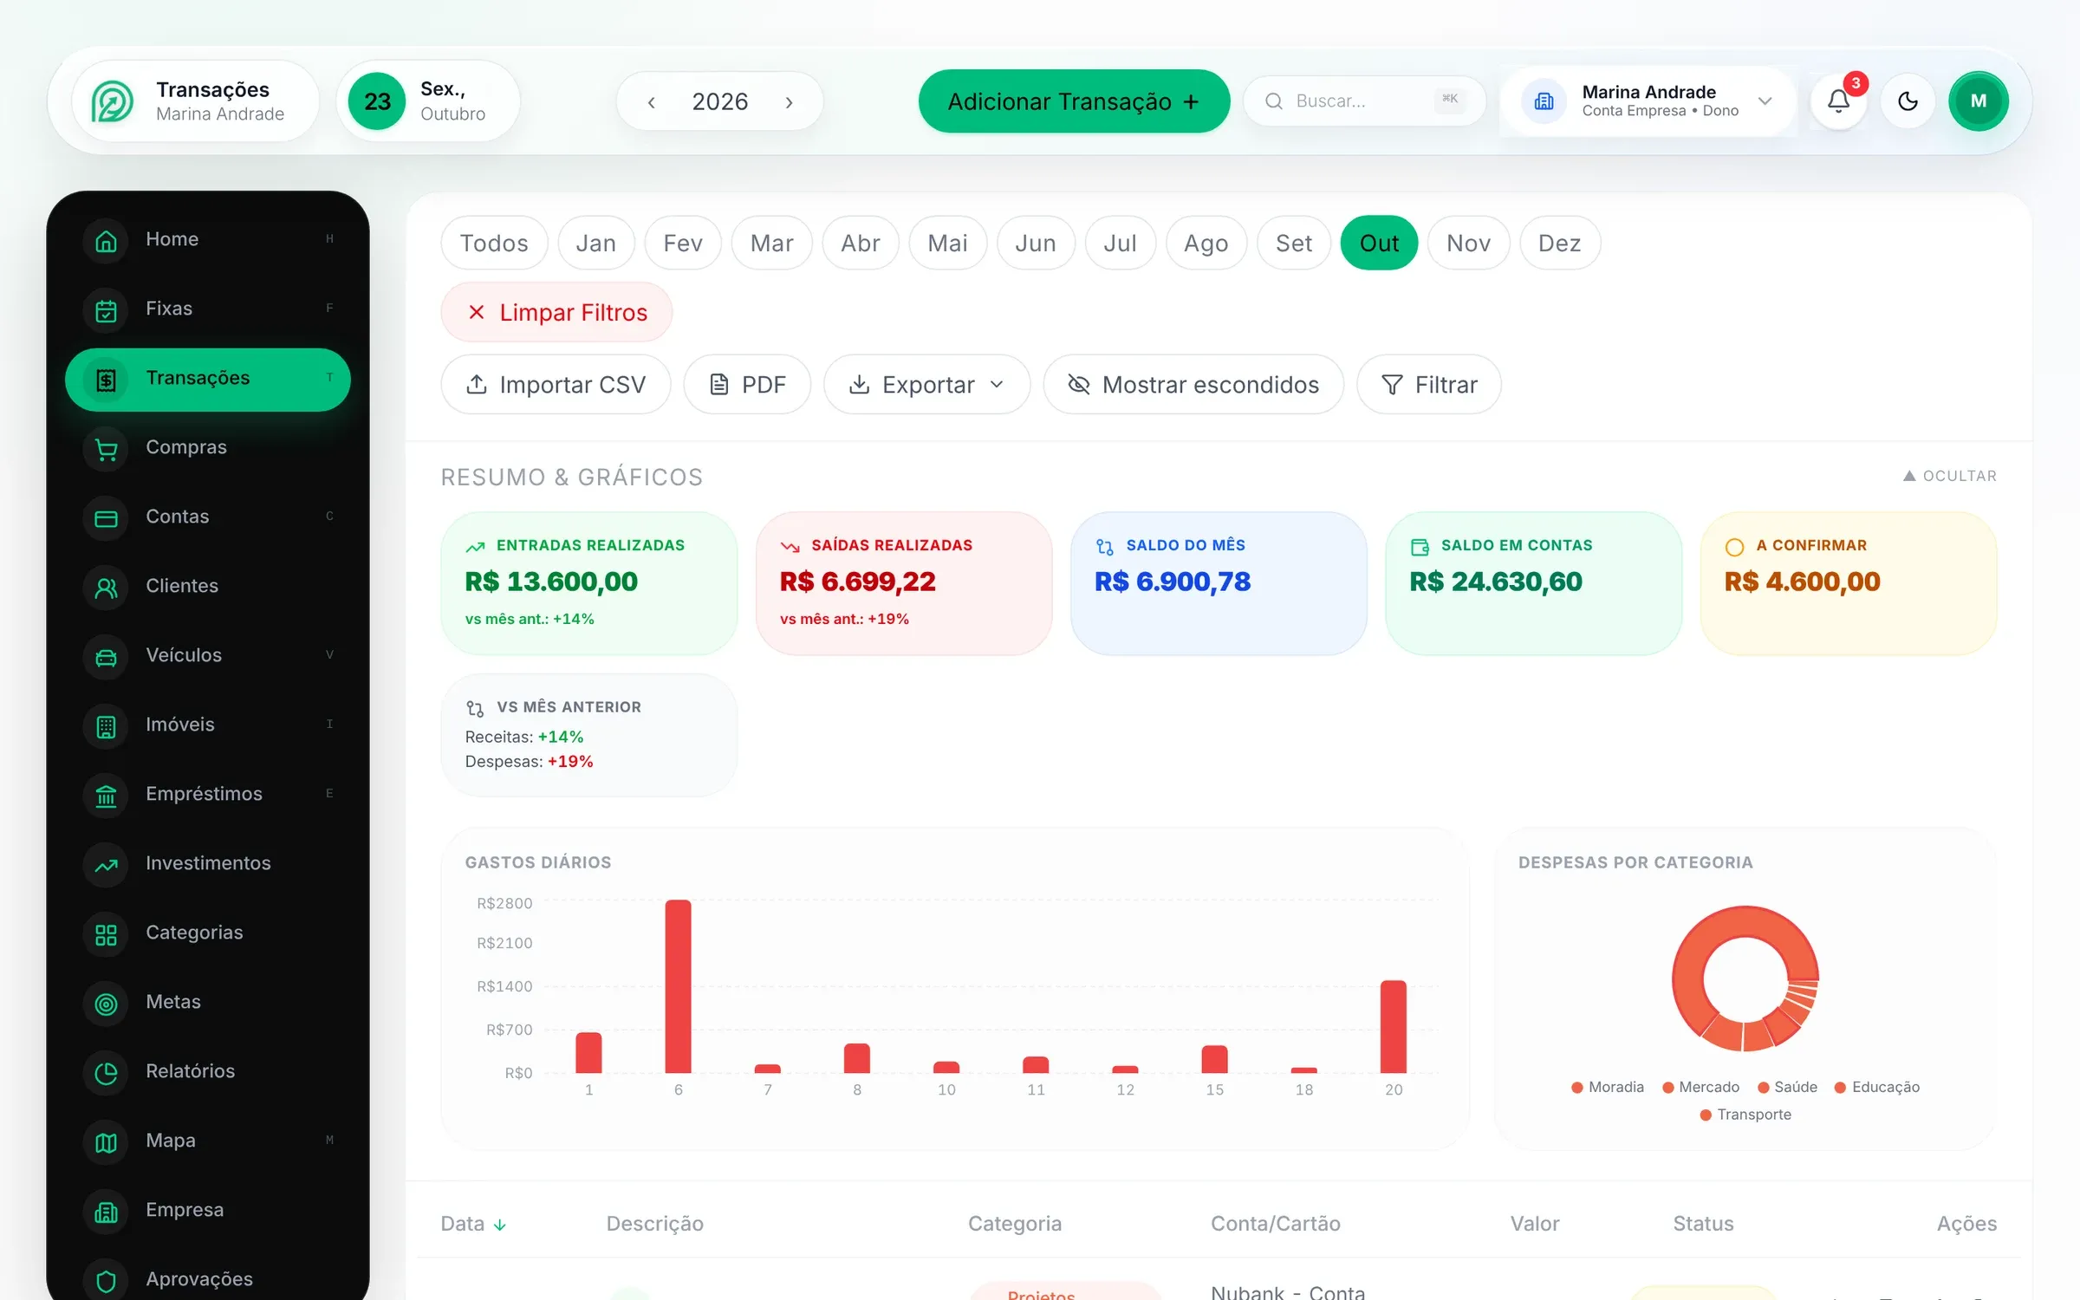
Task: Open Compras shopping cart item
Action: pos(208,447)
